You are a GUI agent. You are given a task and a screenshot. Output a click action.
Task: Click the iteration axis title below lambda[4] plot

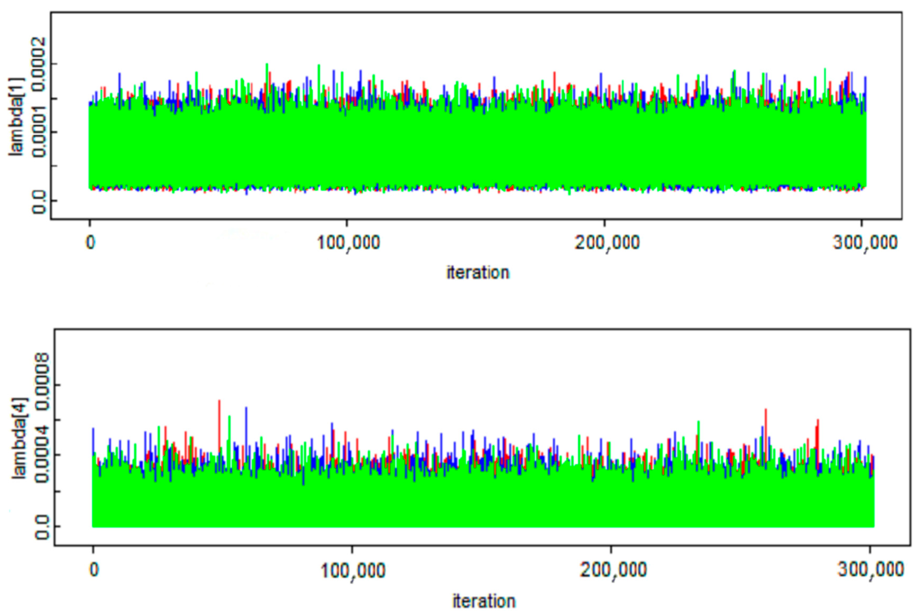tap(484, 601)
